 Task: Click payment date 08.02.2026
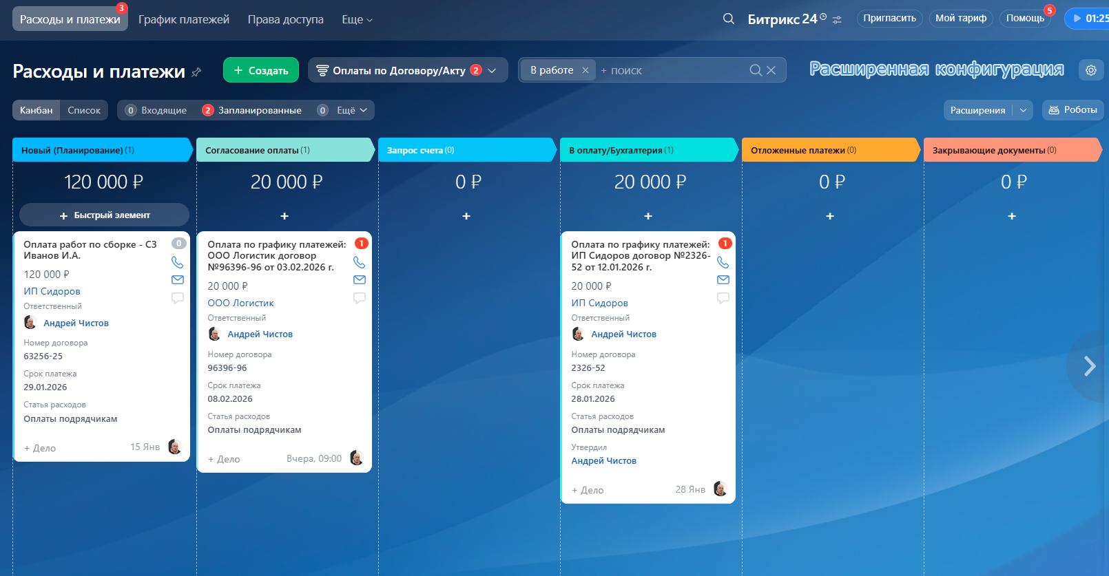[x=230, y=399]
